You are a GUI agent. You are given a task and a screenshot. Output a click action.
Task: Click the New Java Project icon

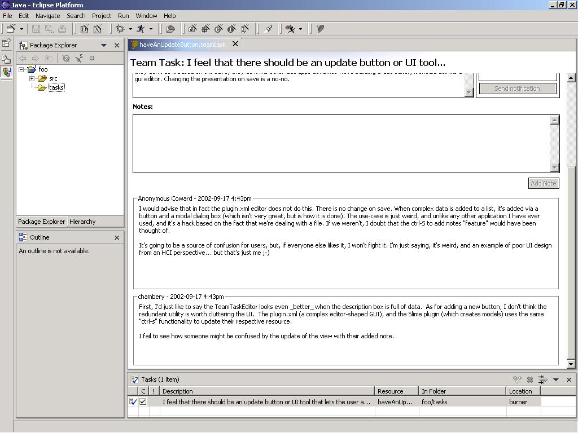tap(192, 29)
